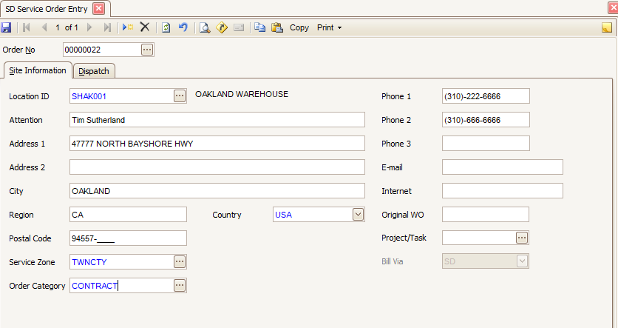This screenshot has height=328, width=618.
Task: Delete the record using the X icon
Action: (145, 27)
